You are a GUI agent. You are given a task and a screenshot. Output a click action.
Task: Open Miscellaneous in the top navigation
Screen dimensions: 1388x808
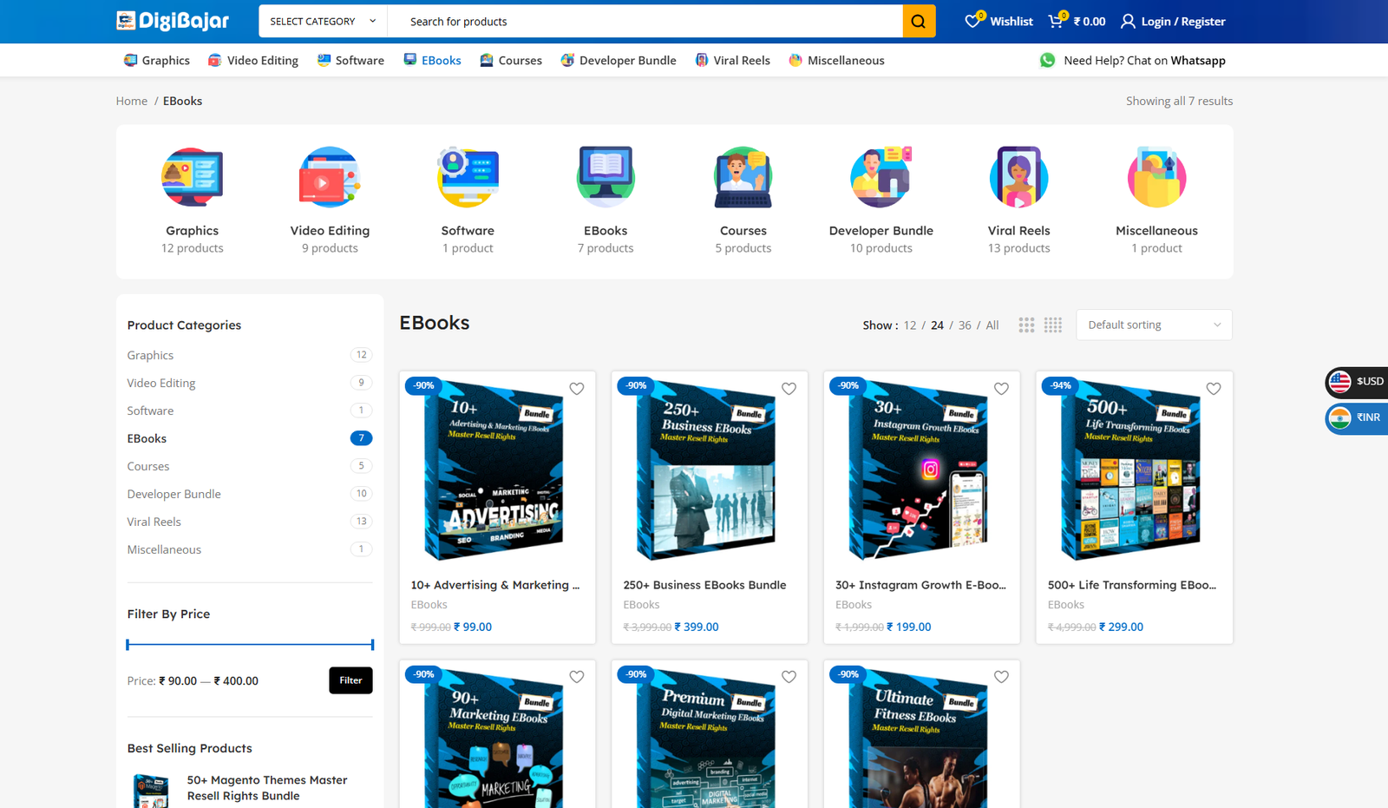pyautogui.click(x=836, y=60)
